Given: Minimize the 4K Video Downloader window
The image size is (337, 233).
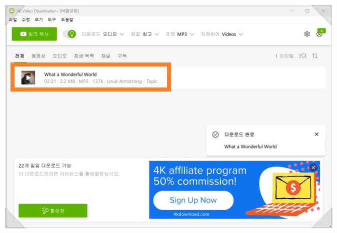Looking at the screenshot, I should (292, 10).
